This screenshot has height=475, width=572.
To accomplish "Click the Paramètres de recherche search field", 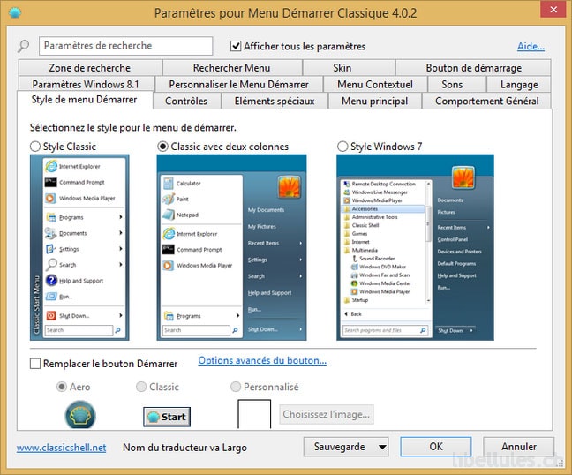I will (126, 46).
